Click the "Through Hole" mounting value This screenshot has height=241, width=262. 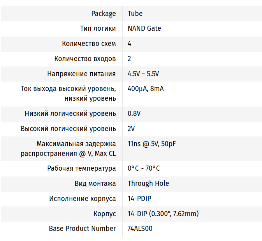pyautogui.click(x=148, y=183)
